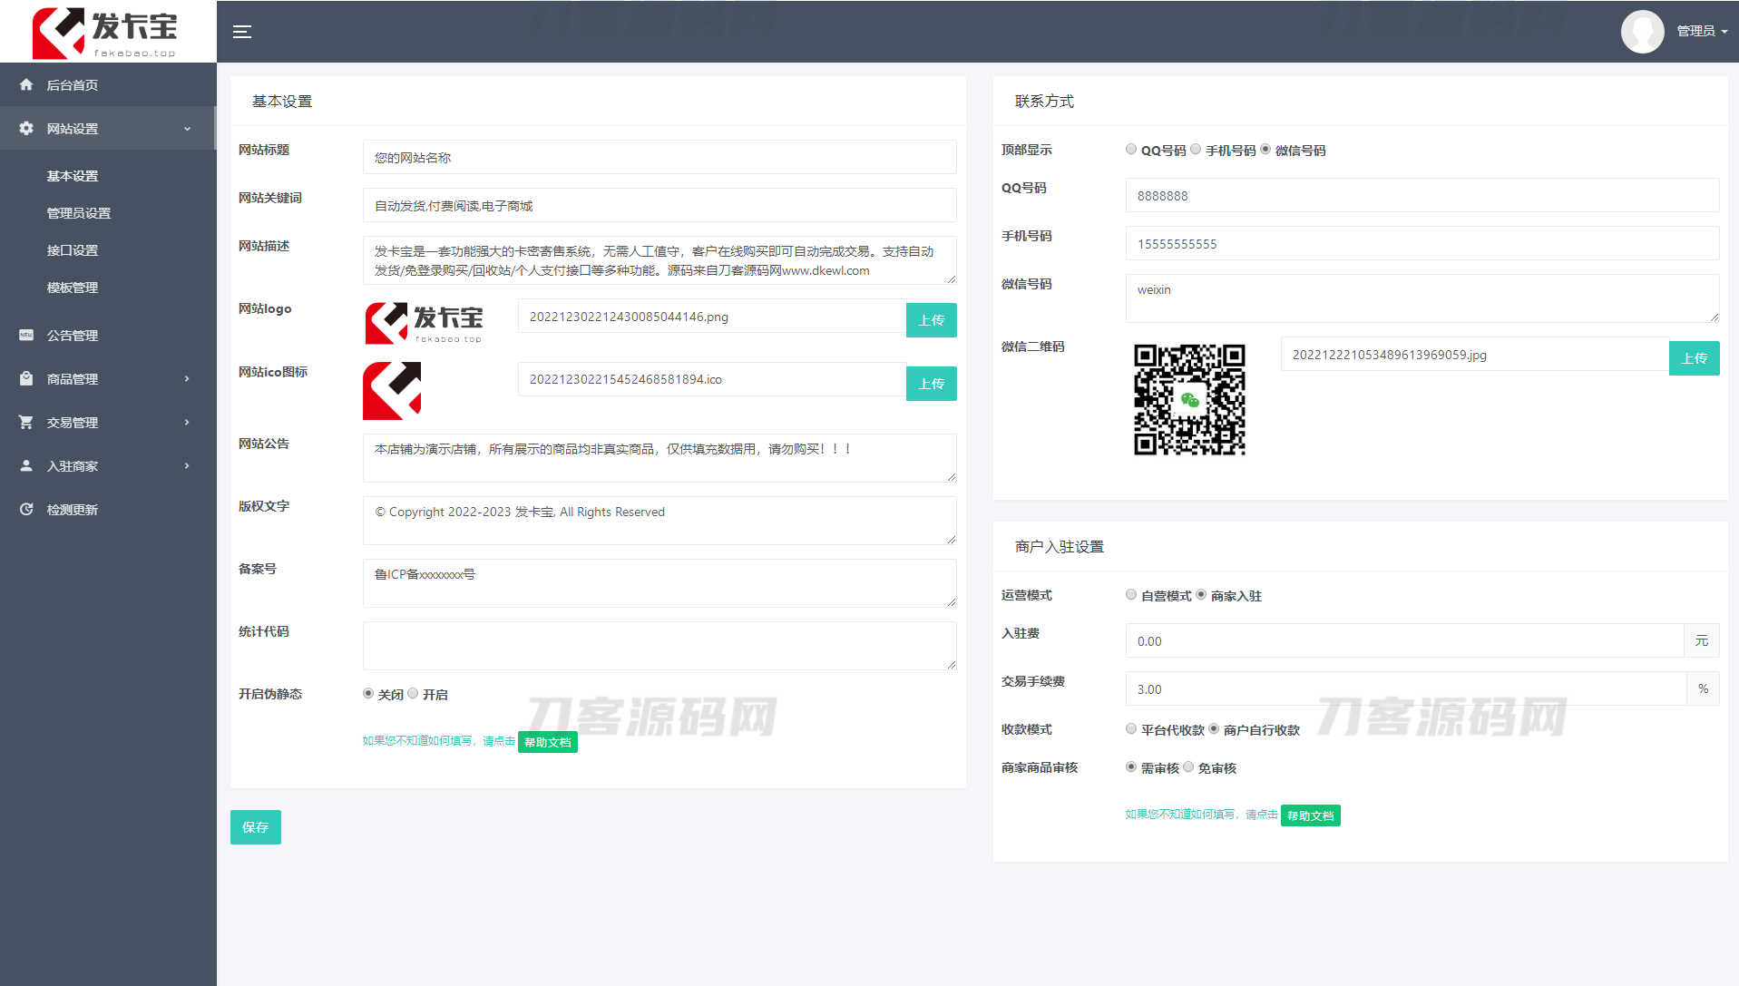Viewport: 1739px width, 986px height.
Task: Click the gear icon beside 网站设置
Action: 26,129
